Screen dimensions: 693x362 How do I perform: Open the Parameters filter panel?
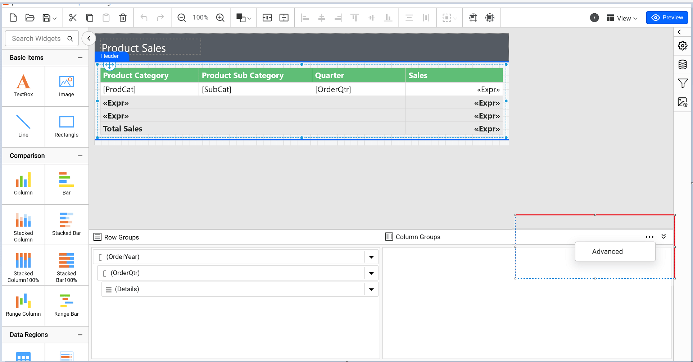683,83
